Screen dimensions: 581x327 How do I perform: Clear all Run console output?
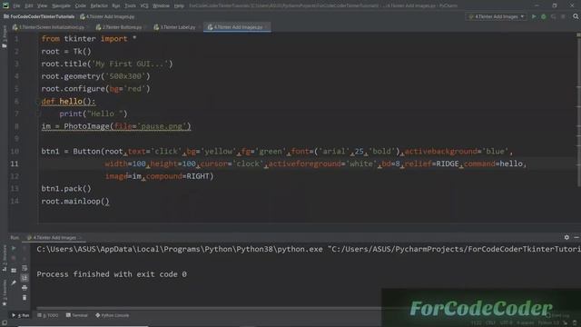25,298
